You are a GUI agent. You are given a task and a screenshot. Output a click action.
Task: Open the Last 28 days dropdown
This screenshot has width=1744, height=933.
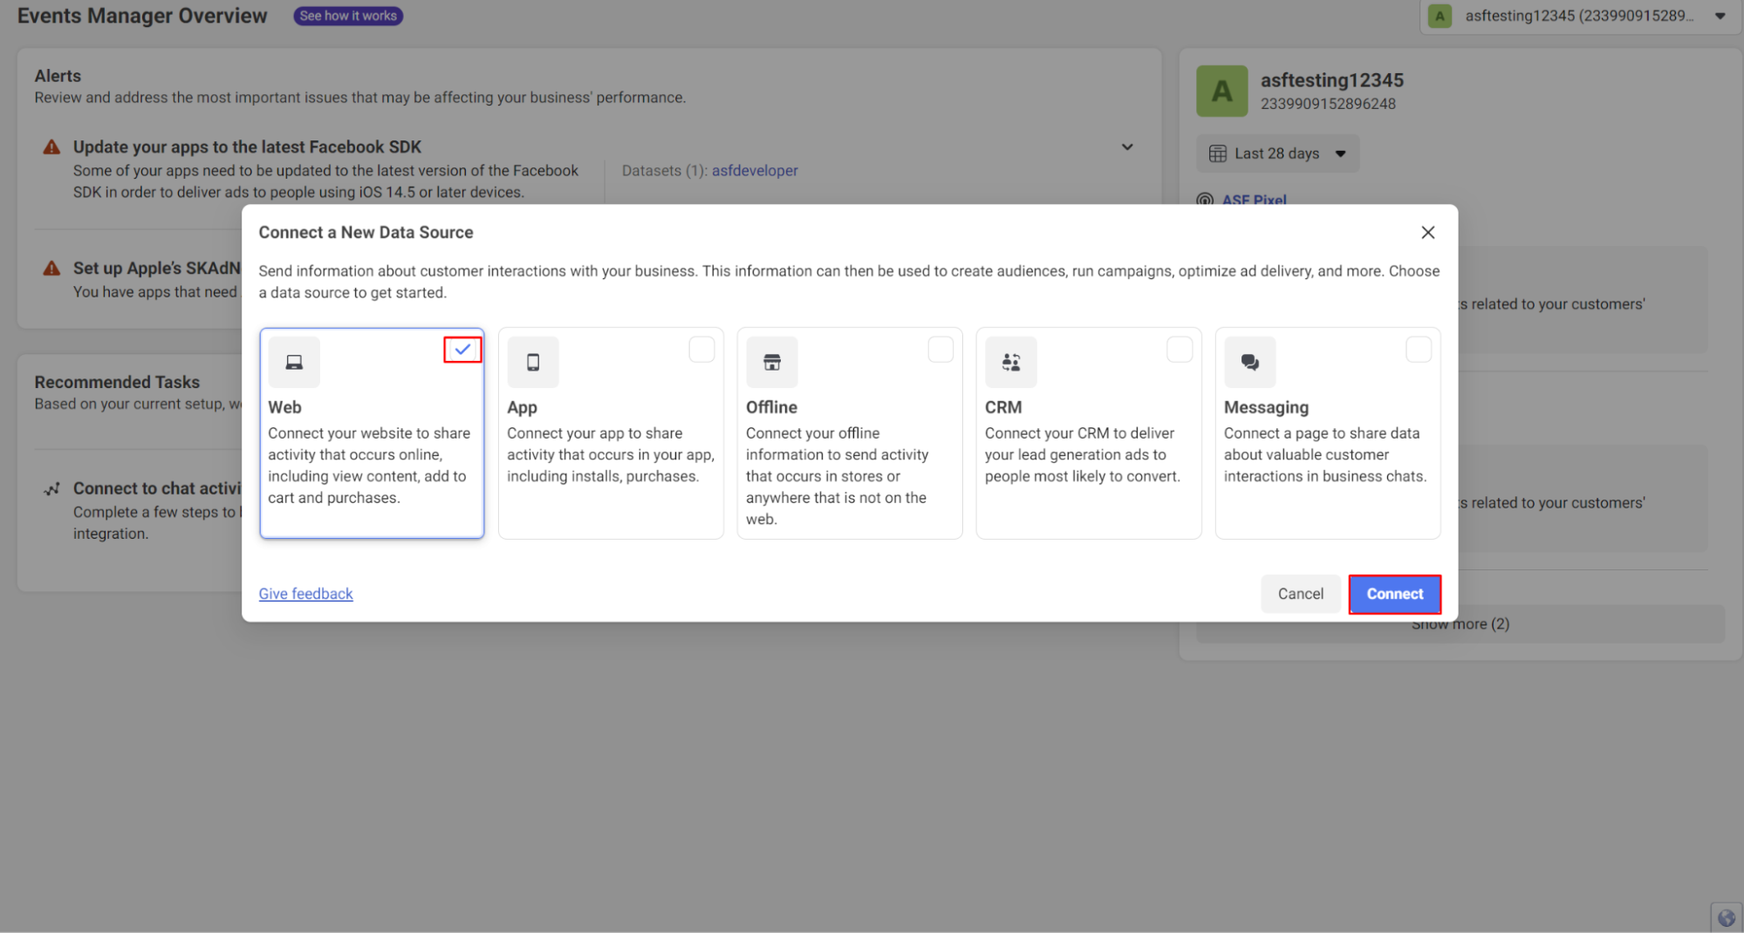point(1277,153)
